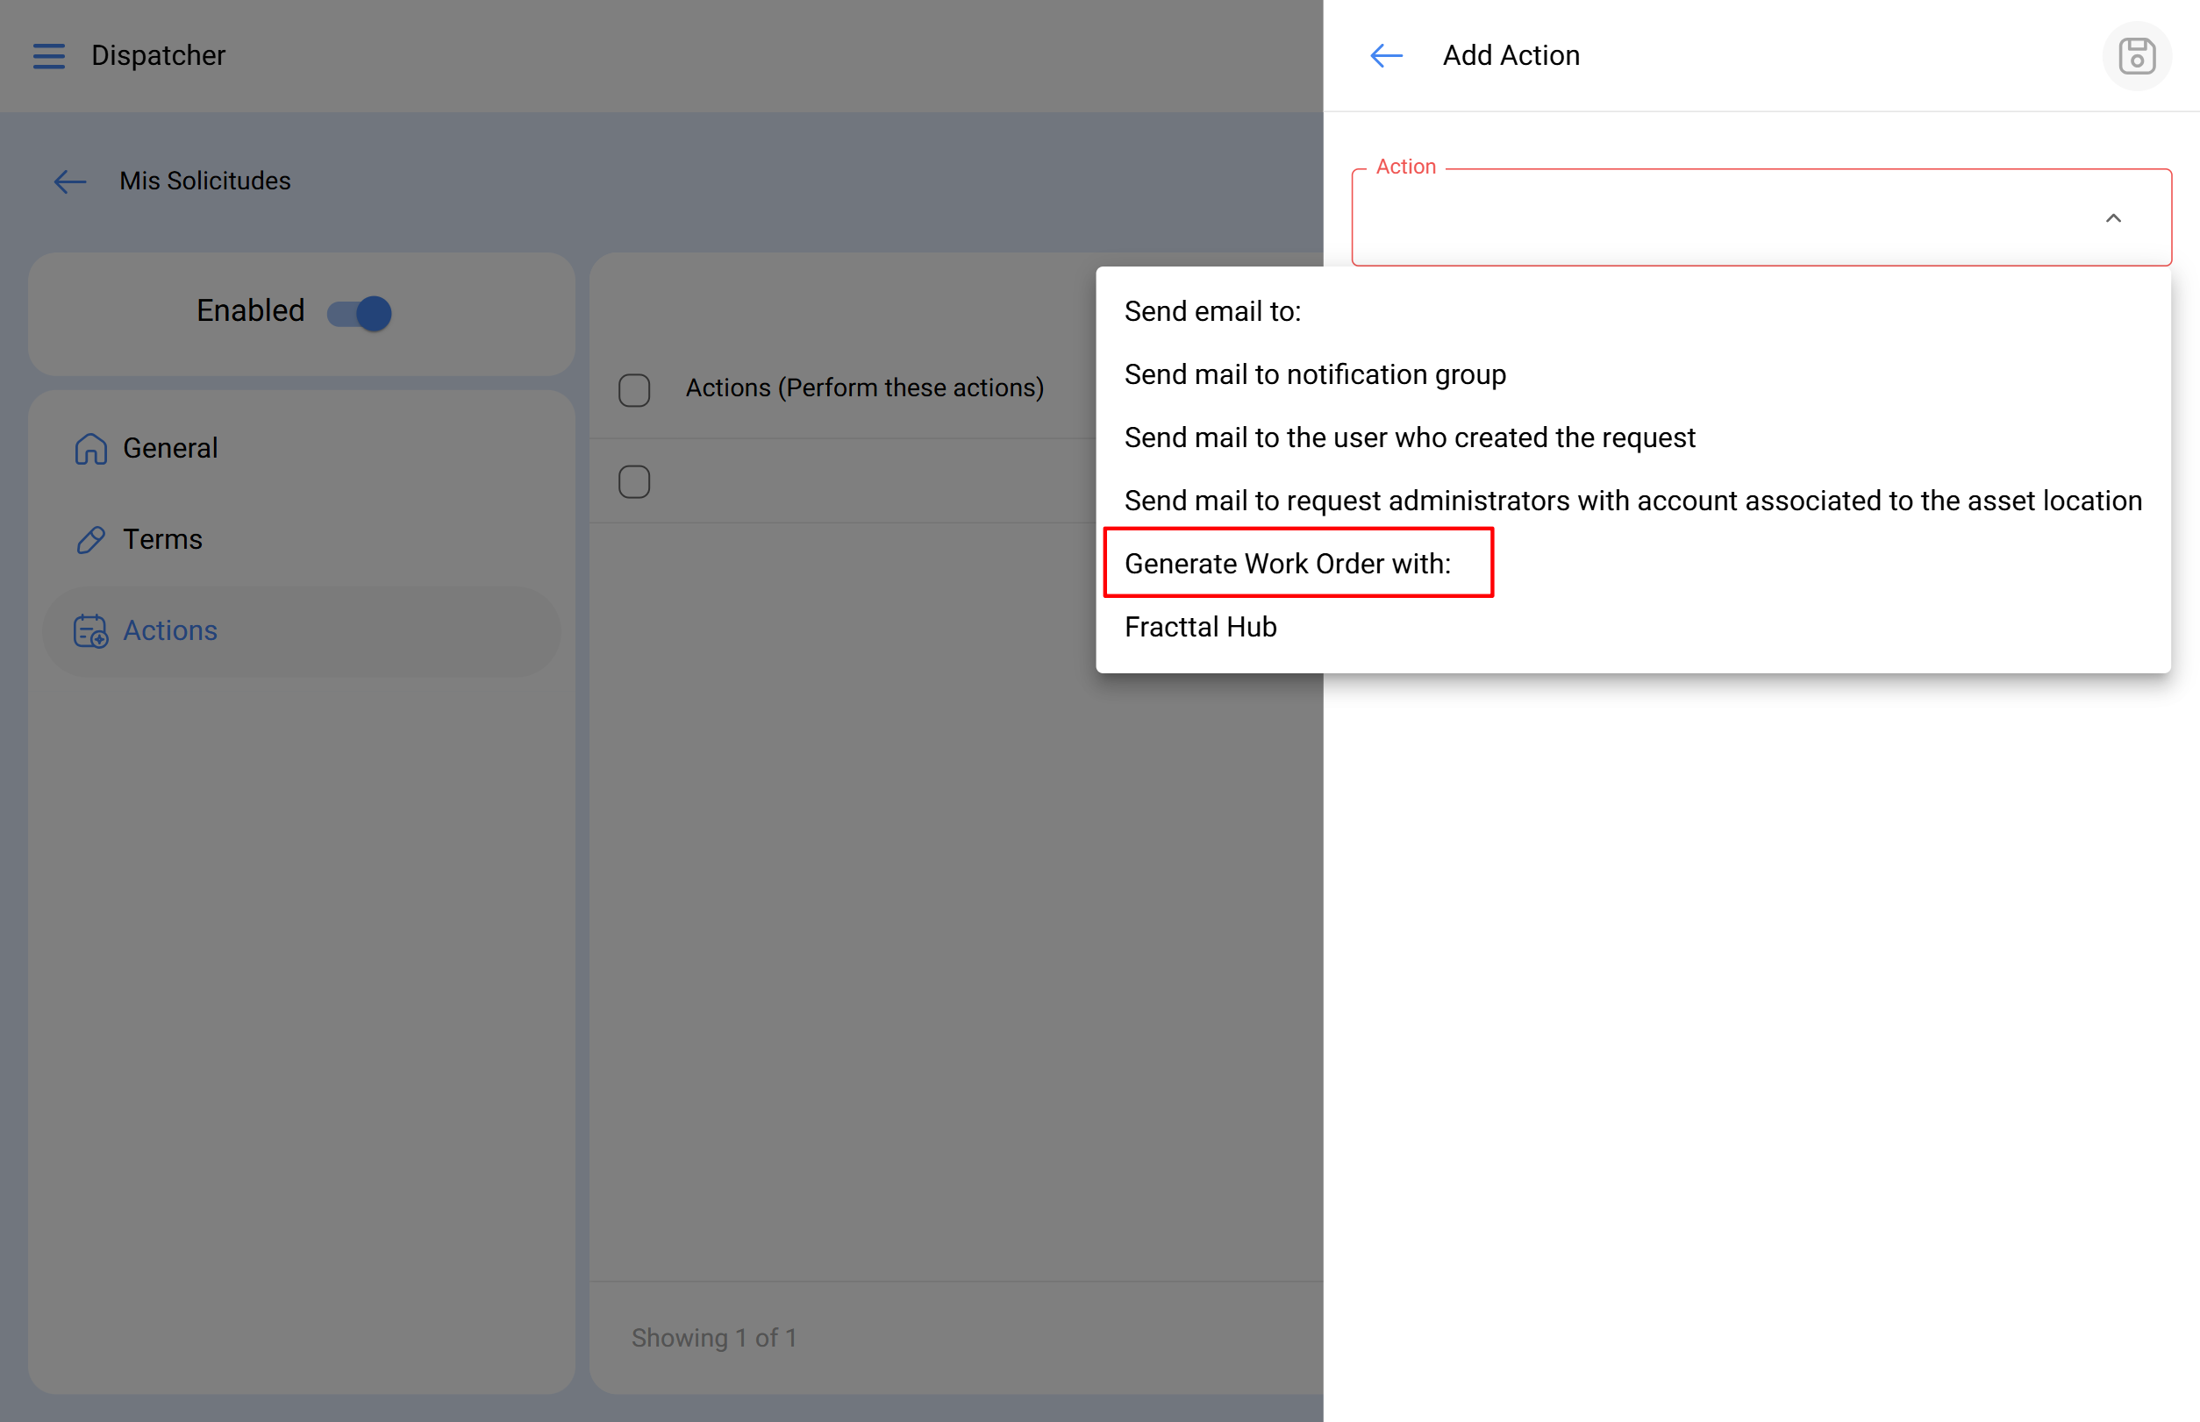Choose 'Generate Work Order with:' option
Image resolution: width=2200 pixels, height=1422 pixels.
click(1287, 565)
